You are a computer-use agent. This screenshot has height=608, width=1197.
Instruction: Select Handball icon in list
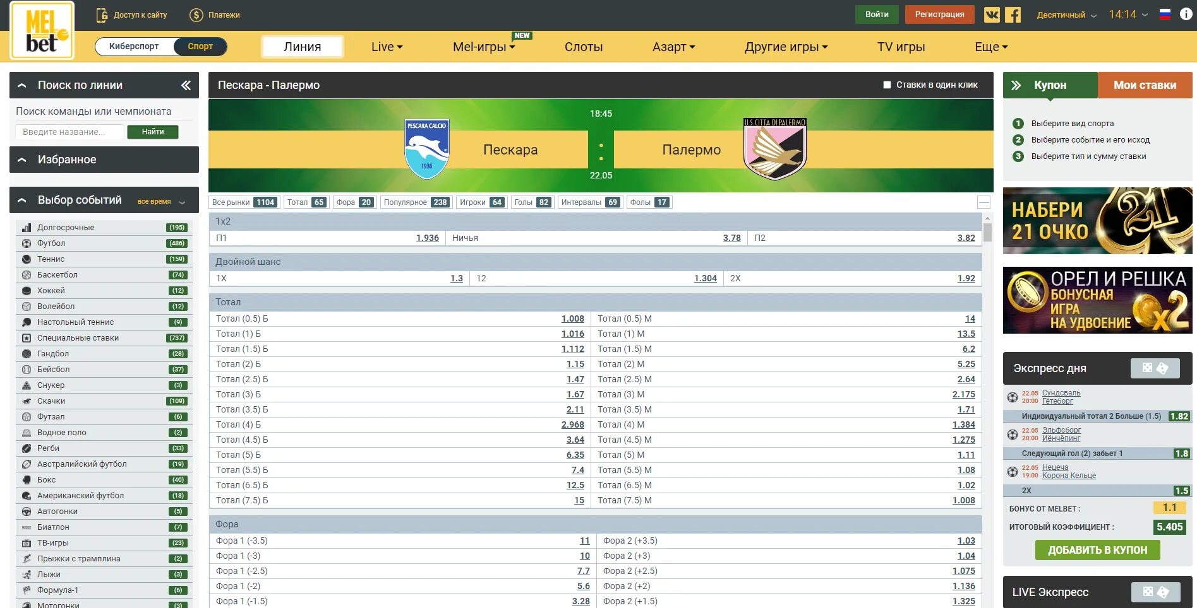27,354
